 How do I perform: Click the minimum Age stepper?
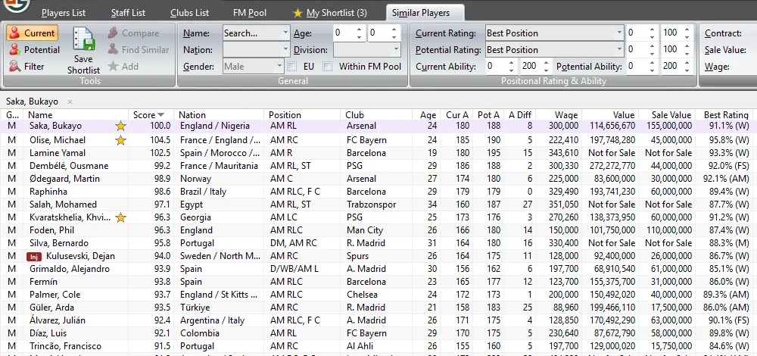(x=359, y=33)
